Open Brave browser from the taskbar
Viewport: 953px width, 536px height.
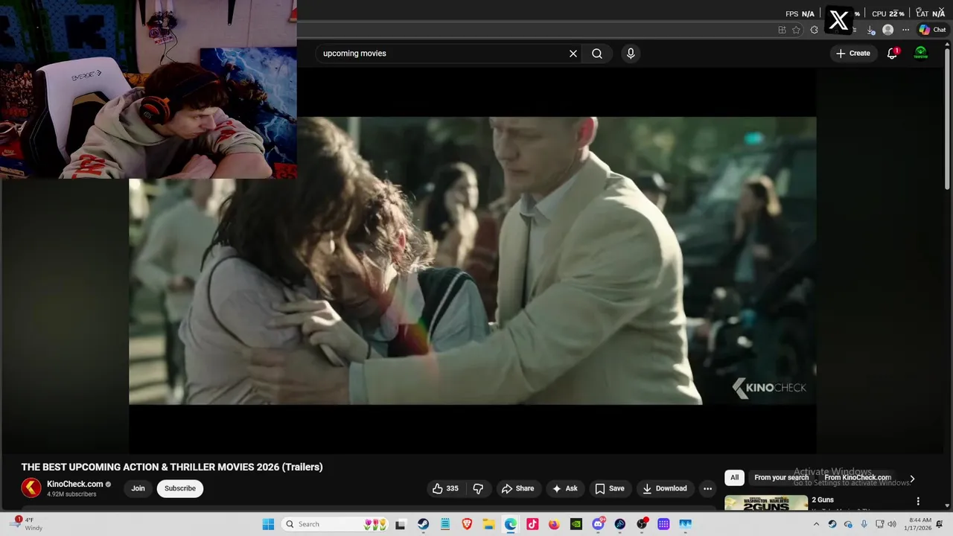pyautogui.click(x=467, y=524)
